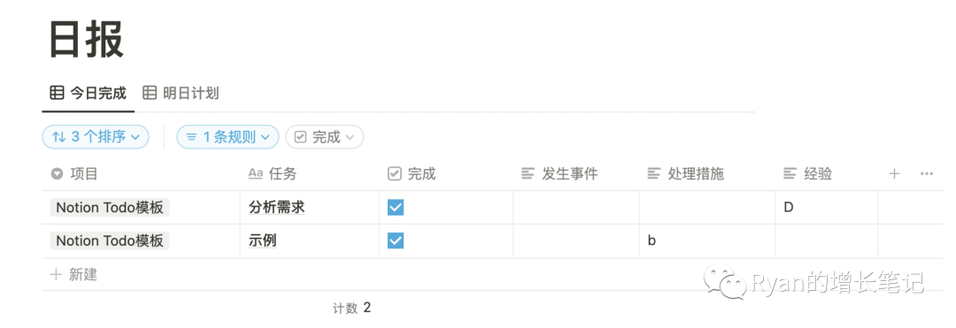Click the 处理措施 cell containing b
The height and width of the screenshot is (328, 956).
click(x=706, y=241)
